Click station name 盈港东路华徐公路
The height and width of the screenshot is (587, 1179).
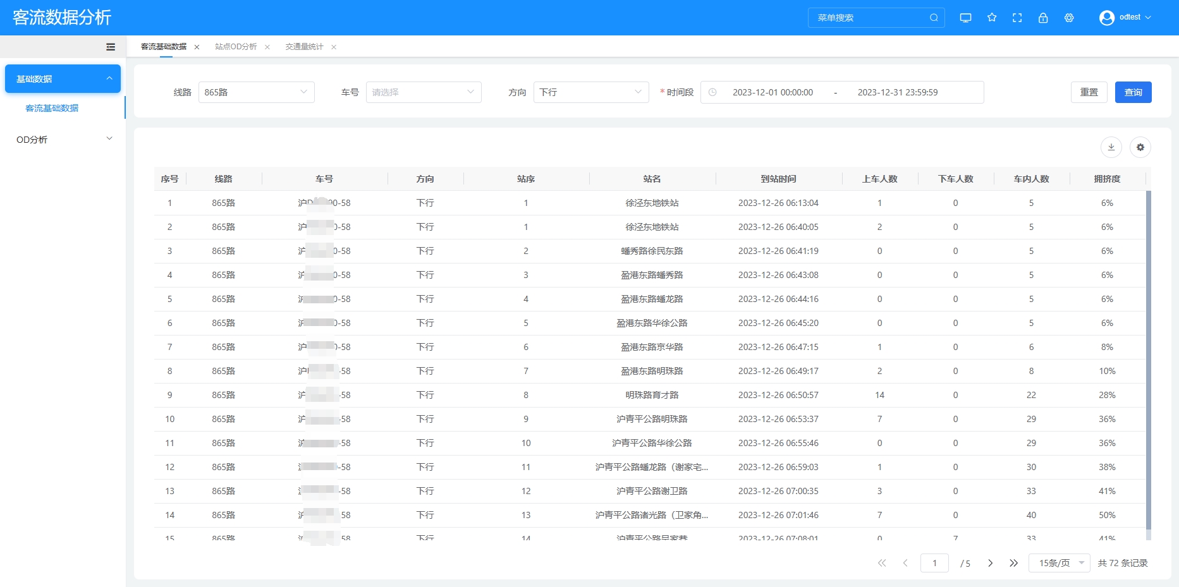pos(652,323)
